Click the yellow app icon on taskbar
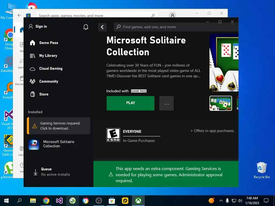Image resolution: width=275 pixels, height=206 pixels. pyautogui.click(x=125, y=201)
